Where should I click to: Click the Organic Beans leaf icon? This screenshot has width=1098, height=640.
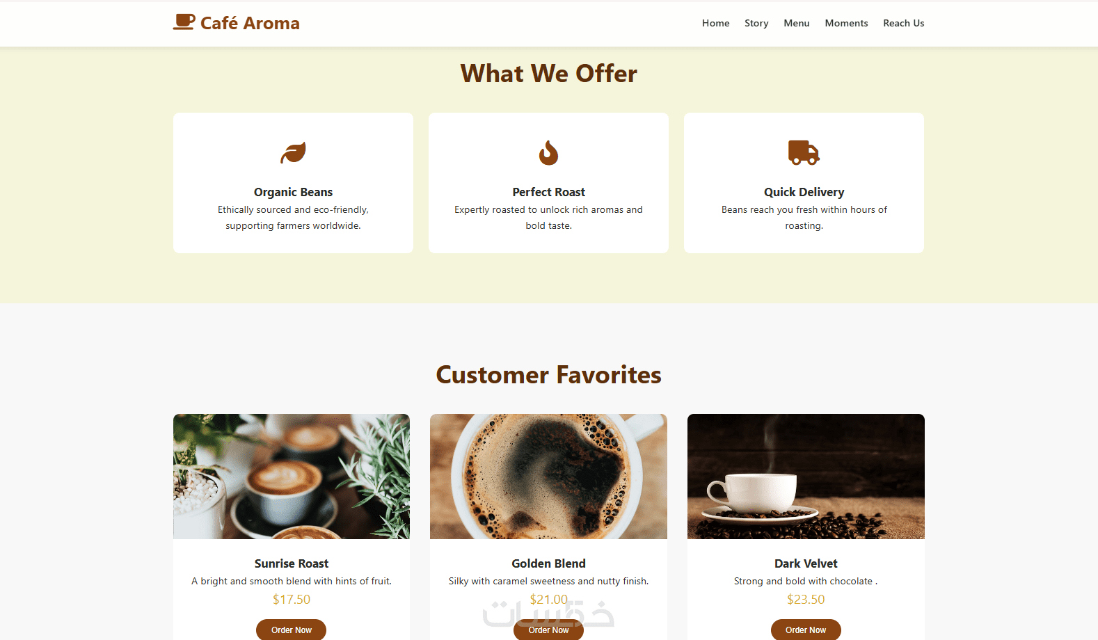293,152
